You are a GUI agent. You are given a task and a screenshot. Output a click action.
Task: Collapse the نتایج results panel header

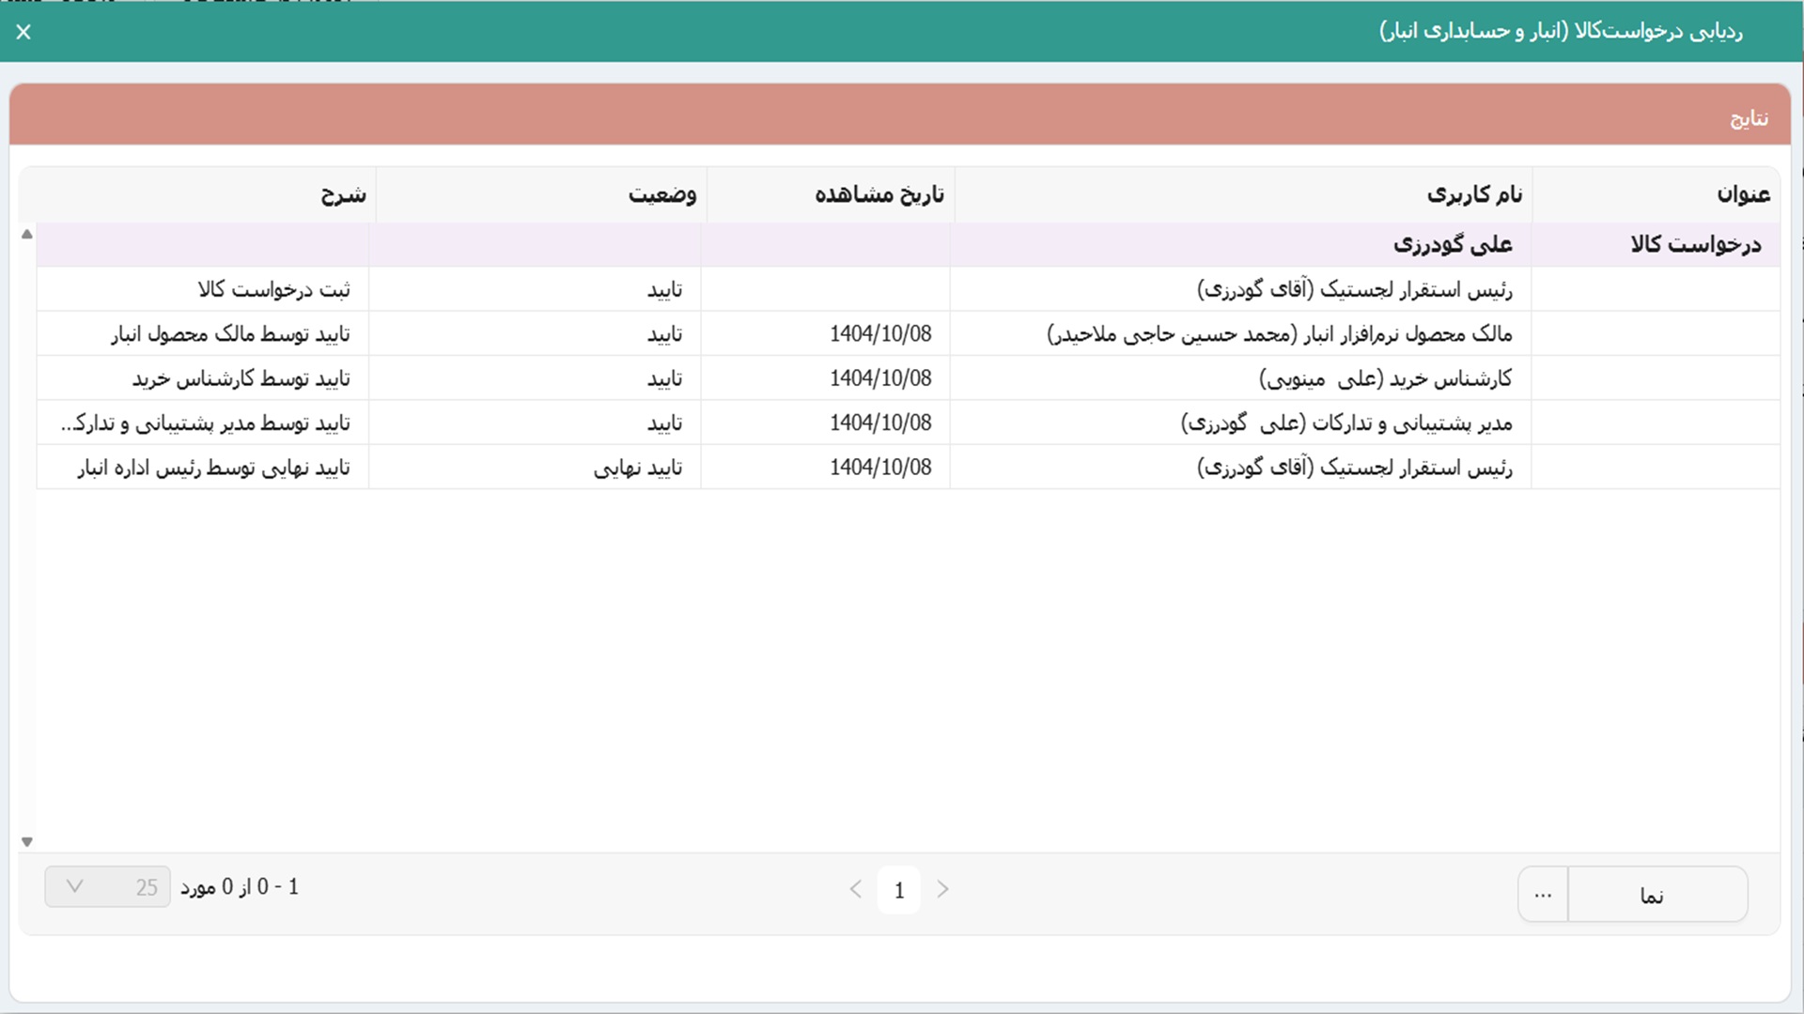pyautogui.click(x=1749, y=118)
